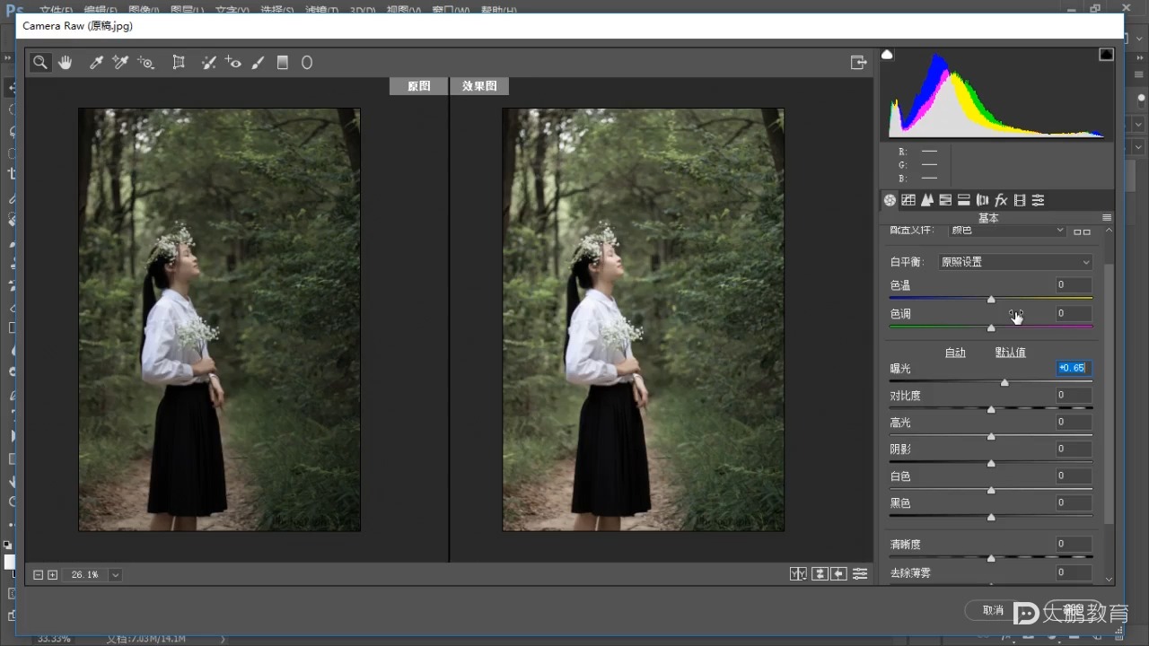This screenshot has height=646, width=1149.
Task: Select the Graduated Filter tool
Action: tap(283, 63)
